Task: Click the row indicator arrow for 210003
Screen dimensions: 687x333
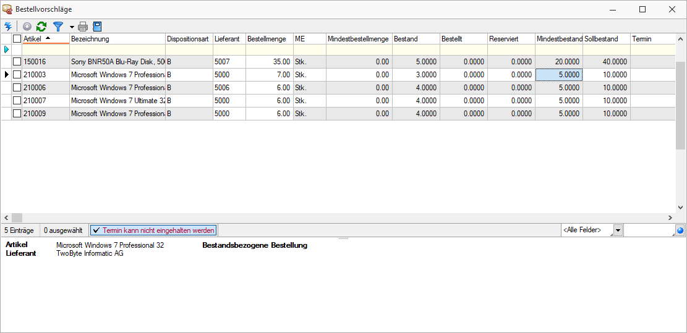Action: tap(6, 75)
